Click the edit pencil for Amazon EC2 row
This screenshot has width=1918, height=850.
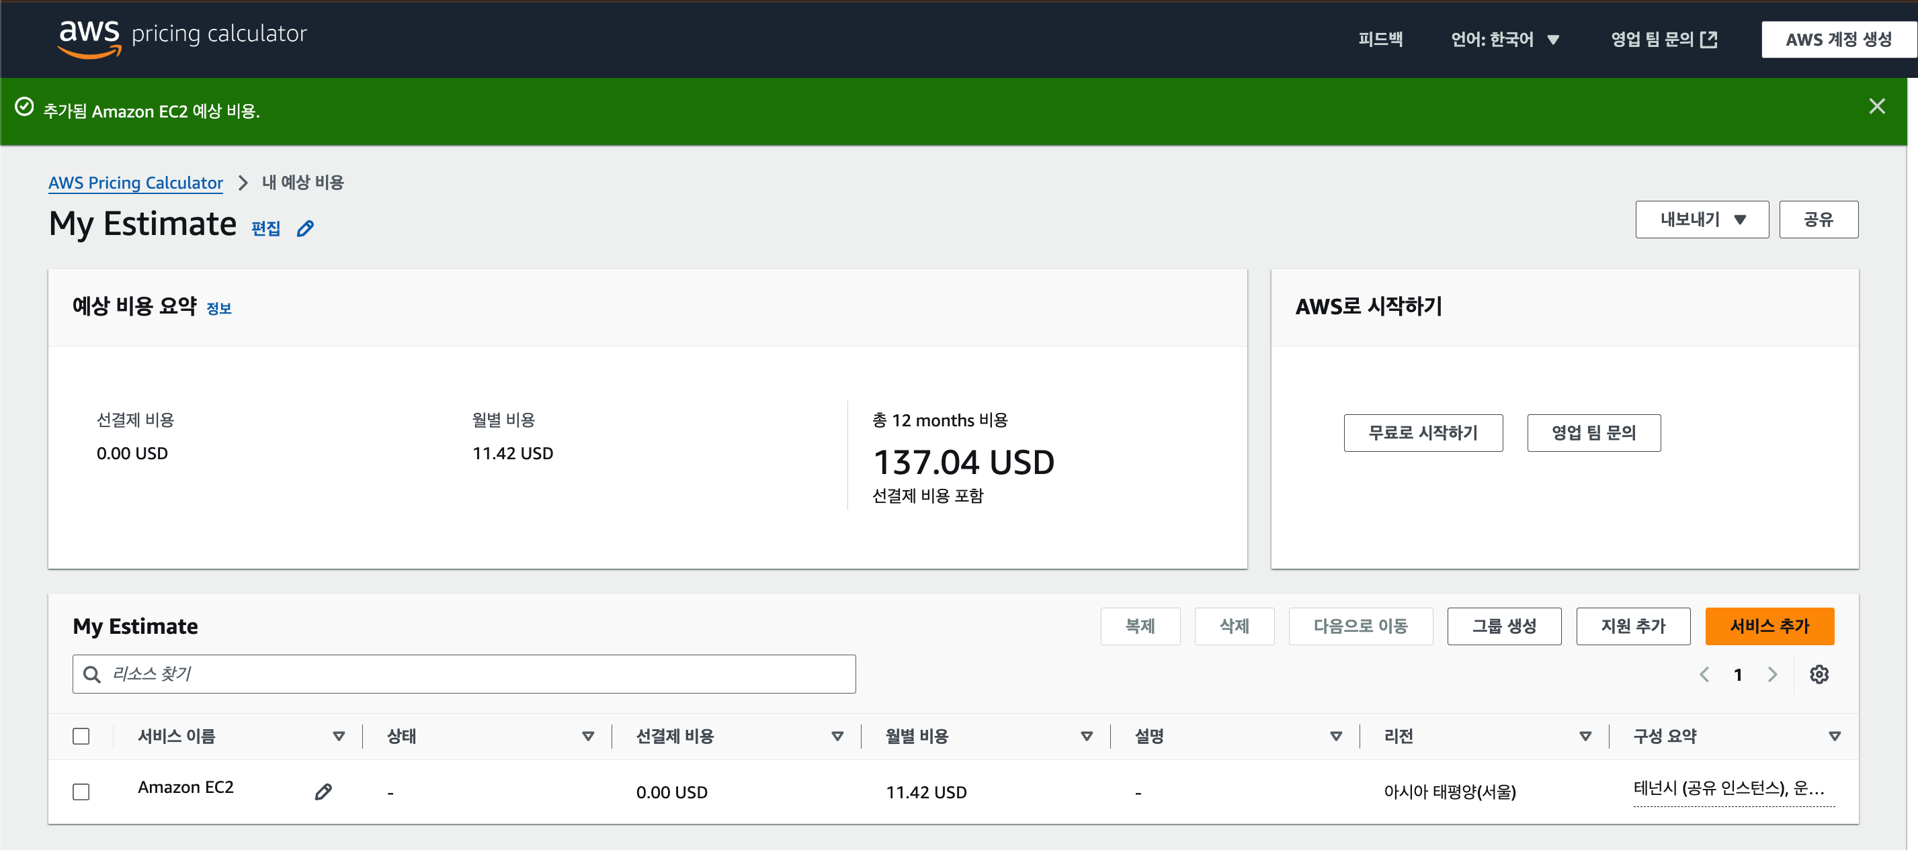[323, 792]
